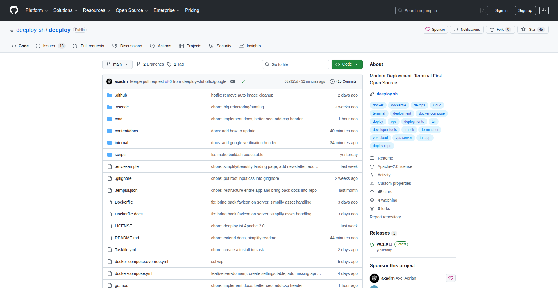View the 415 Commits history
Image resolution: width=558 pixels, height=288 pixels.
tap(343, 81)
